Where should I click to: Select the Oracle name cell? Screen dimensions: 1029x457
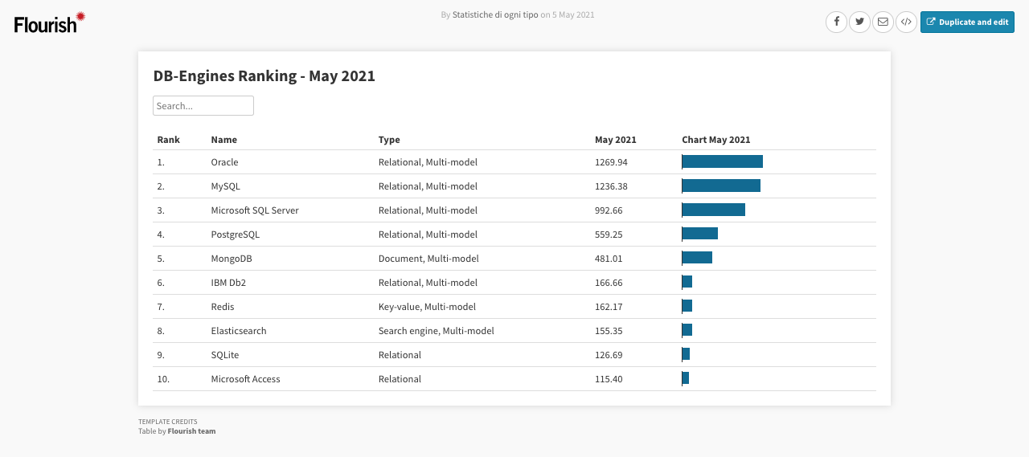225,162
